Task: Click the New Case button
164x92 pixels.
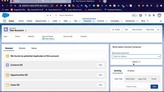Action: 150,30
